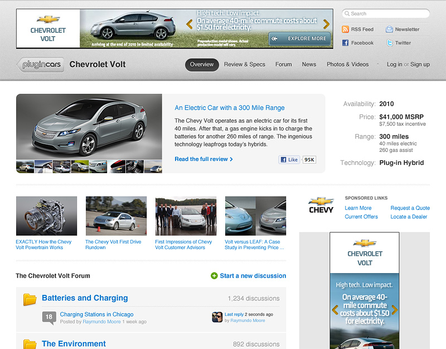Click the Twitter text link
Screen dimensions: 446x349
point(403,43)
